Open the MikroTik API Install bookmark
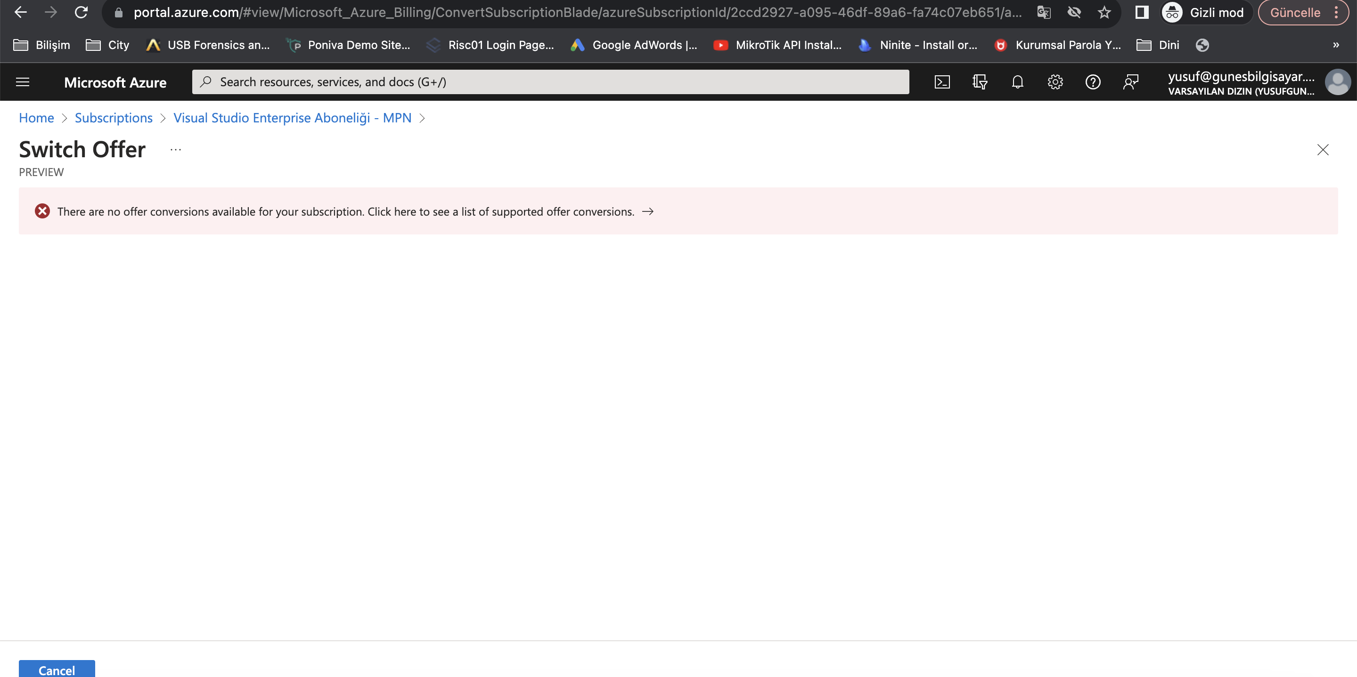Viewport: 1357px width, 677px height. pyautogui.click(x=777, y=45)
